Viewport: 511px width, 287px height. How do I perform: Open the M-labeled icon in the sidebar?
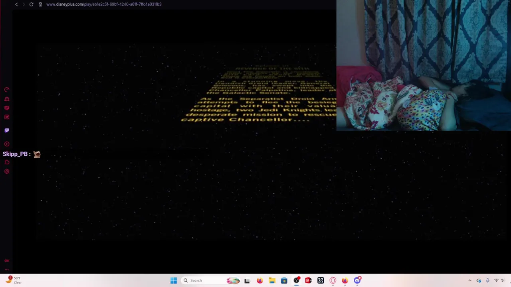[7, 117]
